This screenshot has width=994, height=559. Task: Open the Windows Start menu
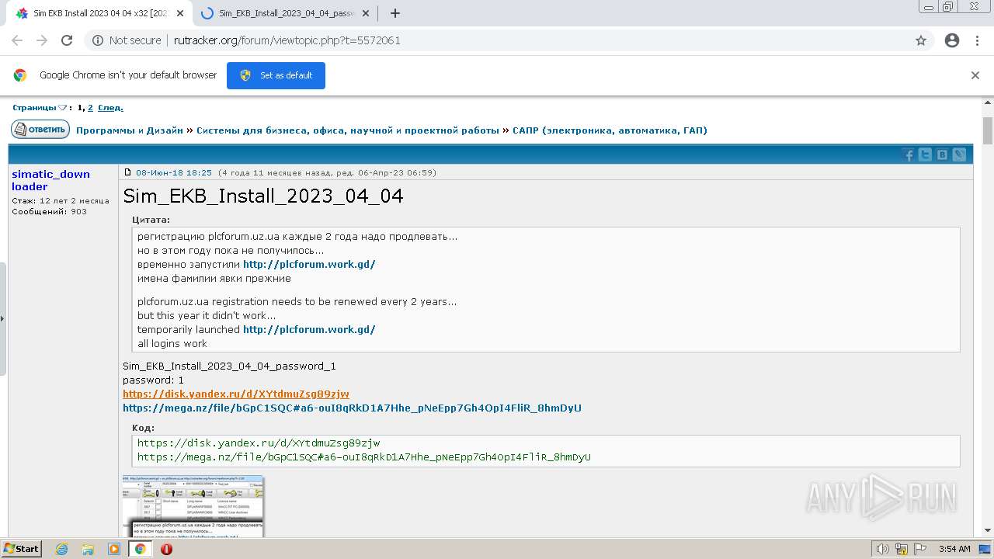(x=21, y=549)
